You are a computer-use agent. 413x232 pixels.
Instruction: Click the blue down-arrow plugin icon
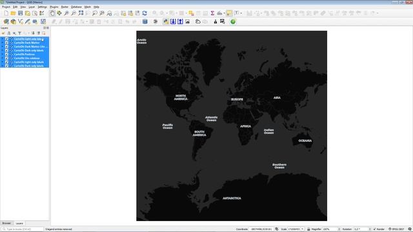pyautogui.click(x=173, y=21)
